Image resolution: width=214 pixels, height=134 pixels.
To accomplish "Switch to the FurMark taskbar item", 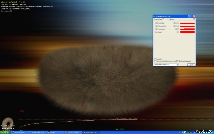I will pos(56,132).
